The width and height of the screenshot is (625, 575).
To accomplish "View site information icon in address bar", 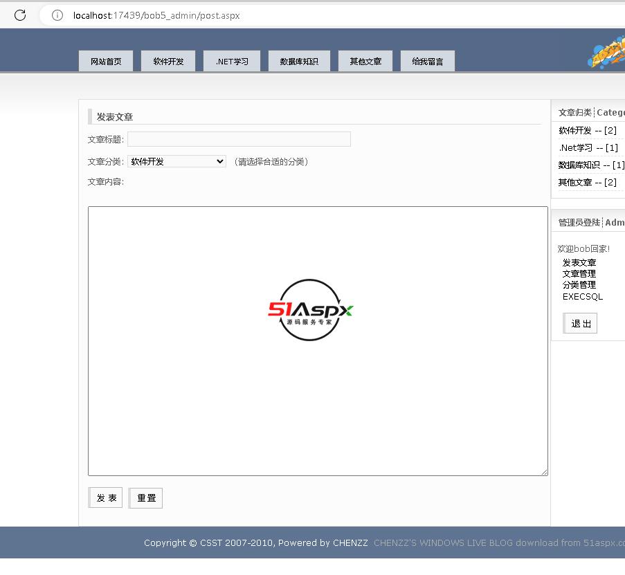I will point(57,15).
